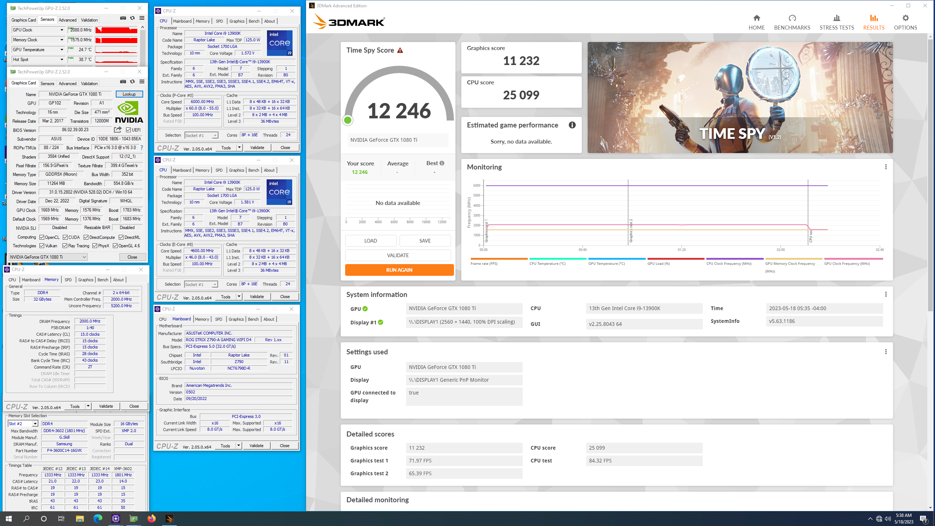Open hamburger menu in GPU-Z Sensors window
Screen dimensions: 935x526
[142, 18]
